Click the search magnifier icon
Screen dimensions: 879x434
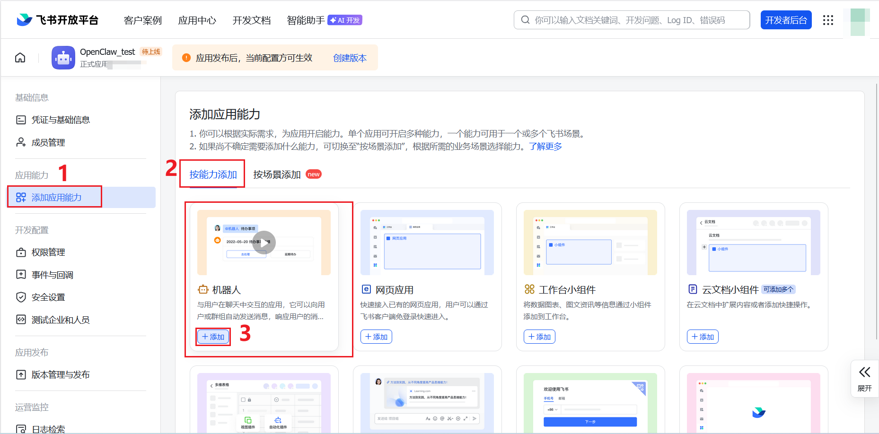pyautogui.click(x=525, y=20)
